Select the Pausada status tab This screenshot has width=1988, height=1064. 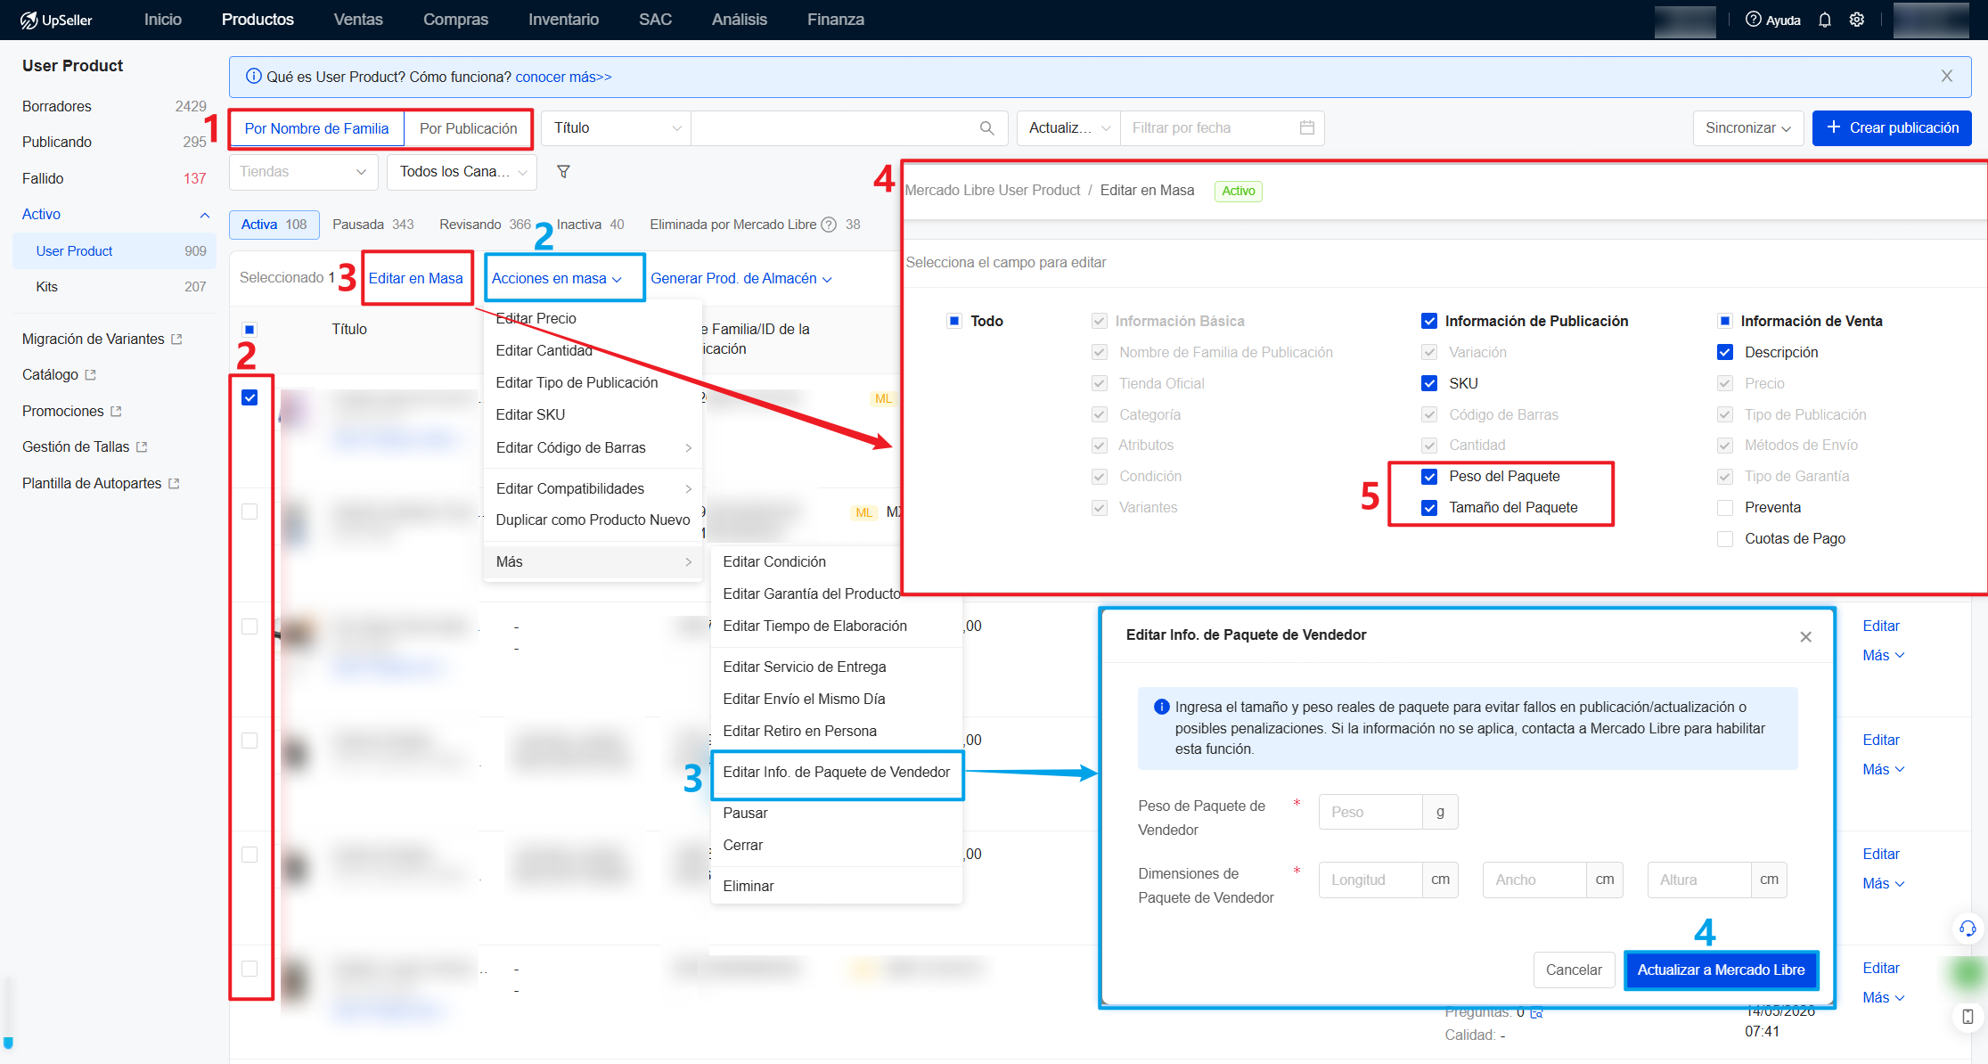click(x=372, y=225)
